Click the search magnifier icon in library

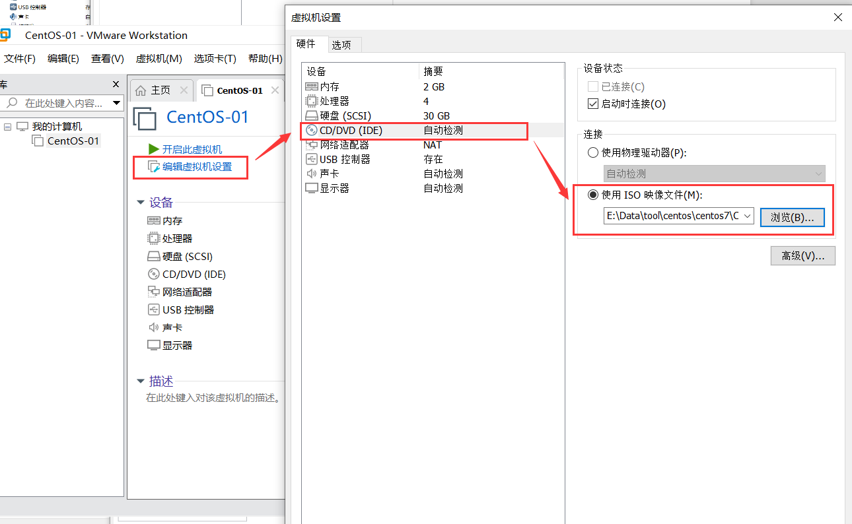point(12,104)
